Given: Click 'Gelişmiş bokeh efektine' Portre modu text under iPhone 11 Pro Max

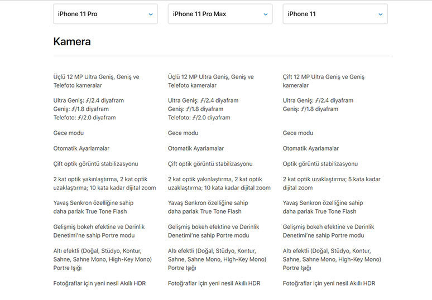Looking at the screenshot, I should (x=214, y=231).
